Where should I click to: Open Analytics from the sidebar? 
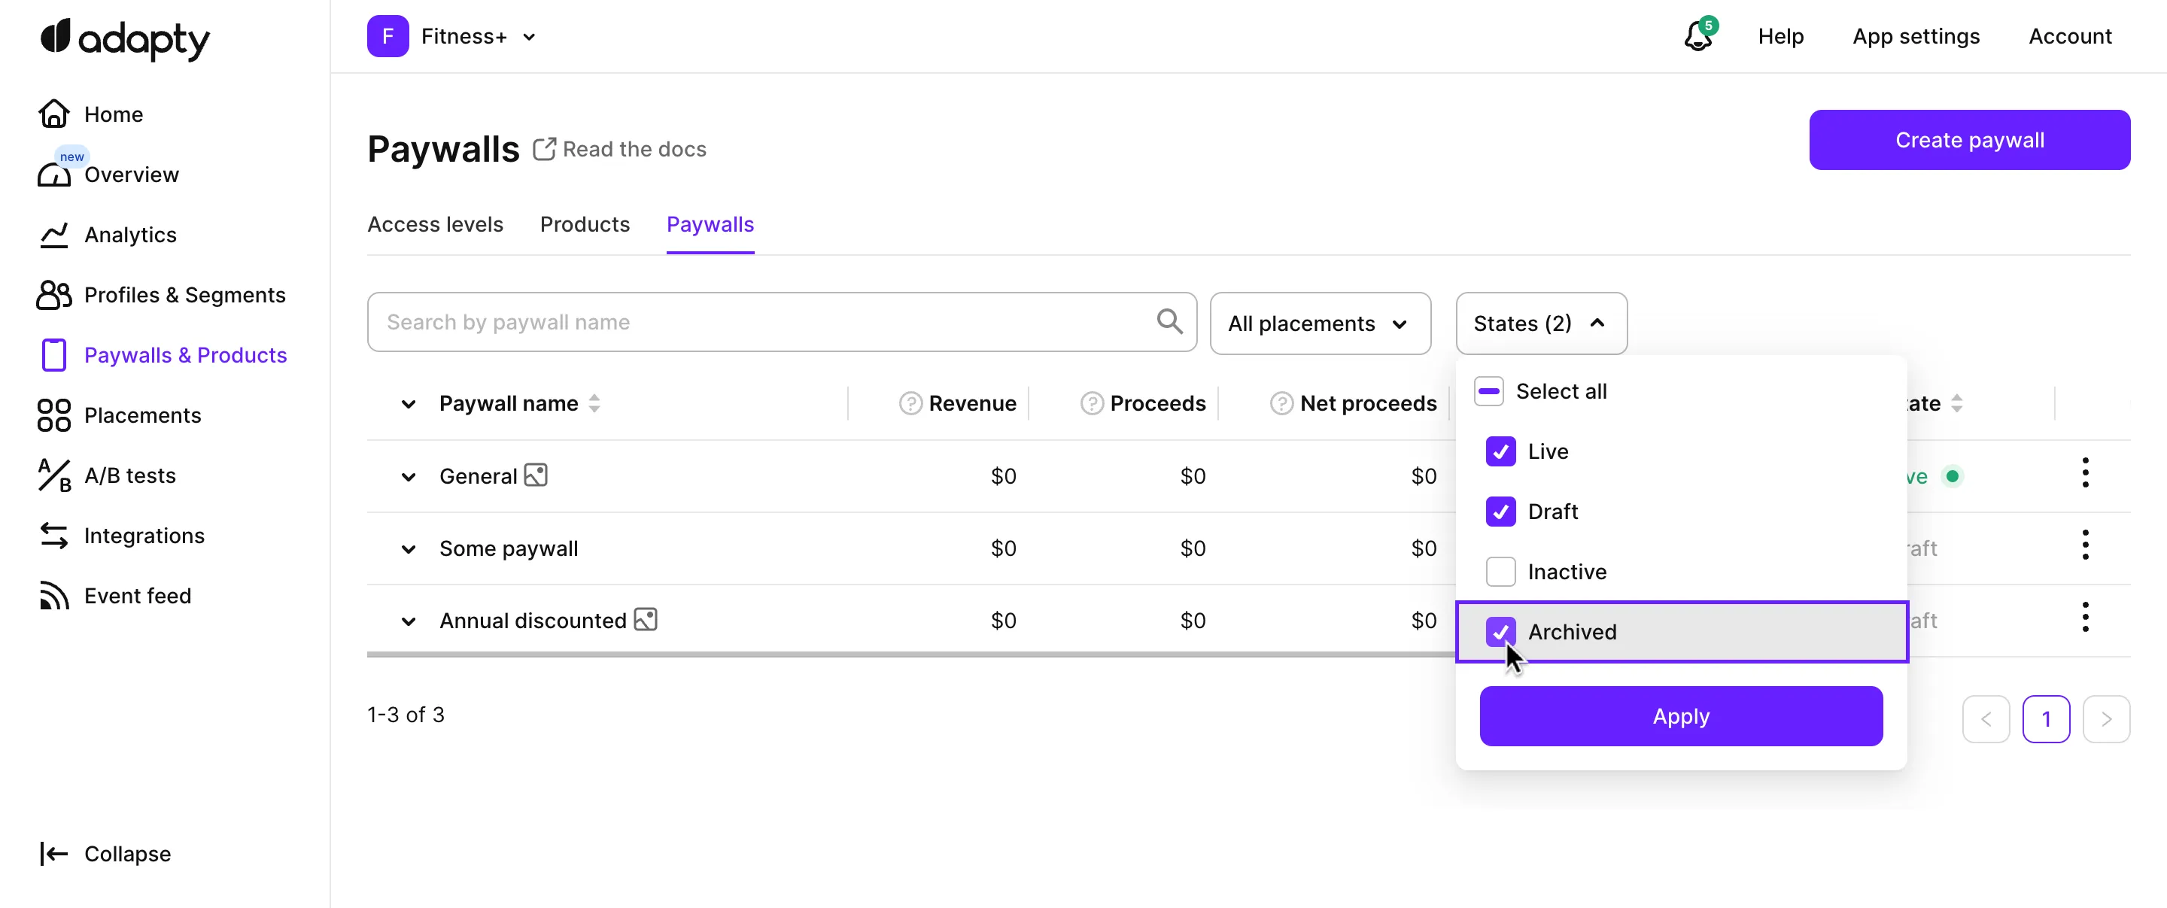coord(129,235)
